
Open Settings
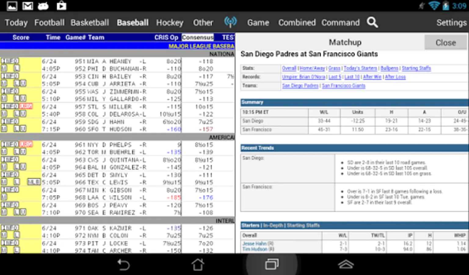tap(452, 23)
